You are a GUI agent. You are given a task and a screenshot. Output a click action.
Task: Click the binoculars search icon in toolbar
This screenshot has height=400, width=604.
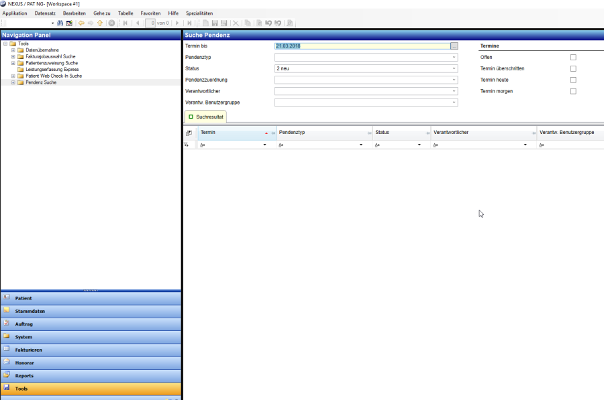coord(60,23)
